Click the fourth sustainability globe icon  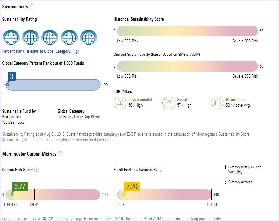click(x=69, y=37)
